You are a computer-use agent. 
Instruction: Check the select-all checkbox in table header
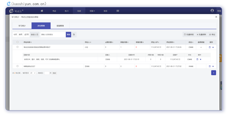18,42
